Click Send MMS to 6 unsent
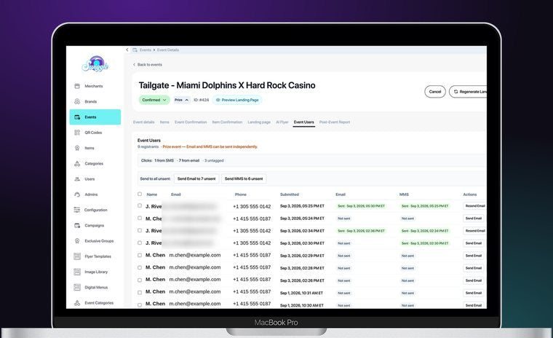Viewport: 553px width, 338px height. point(244,178)
